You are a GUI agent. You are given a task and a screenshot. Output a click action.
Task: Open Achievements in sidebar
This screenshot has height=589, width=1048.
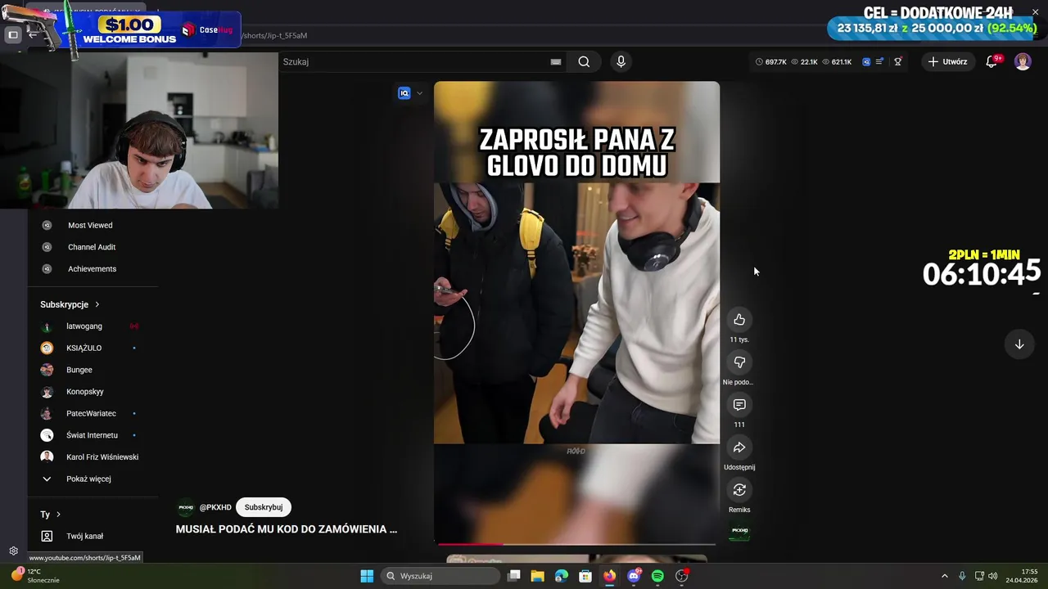click(93, 268)
